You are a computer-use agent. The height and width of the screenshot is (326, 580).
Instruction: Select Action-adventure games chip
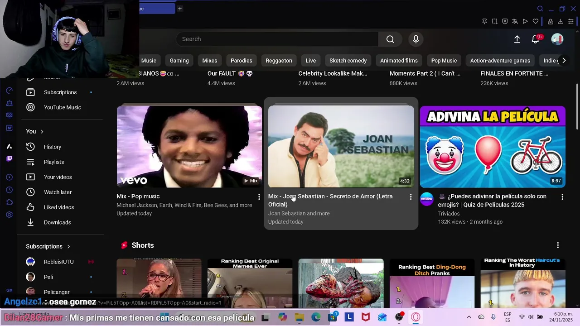500,61
